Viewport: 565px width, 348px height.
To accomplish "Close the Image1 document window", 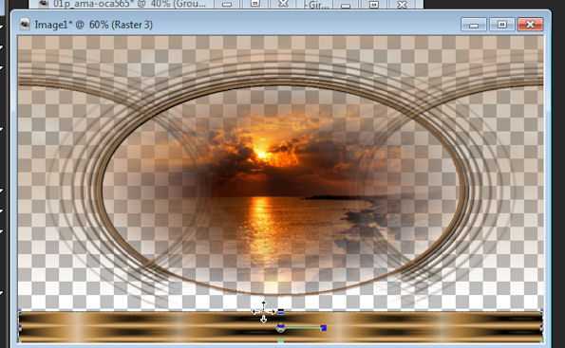I will tap(530, 25).
